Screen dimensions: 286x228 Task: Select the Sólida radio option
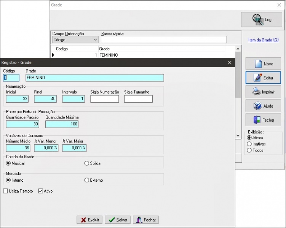pos(87,163)
